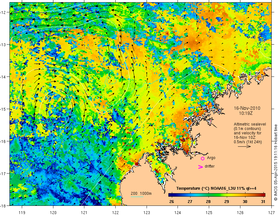Click the color bar label 30
Screen dimensions: 278x215
(245, 201)
